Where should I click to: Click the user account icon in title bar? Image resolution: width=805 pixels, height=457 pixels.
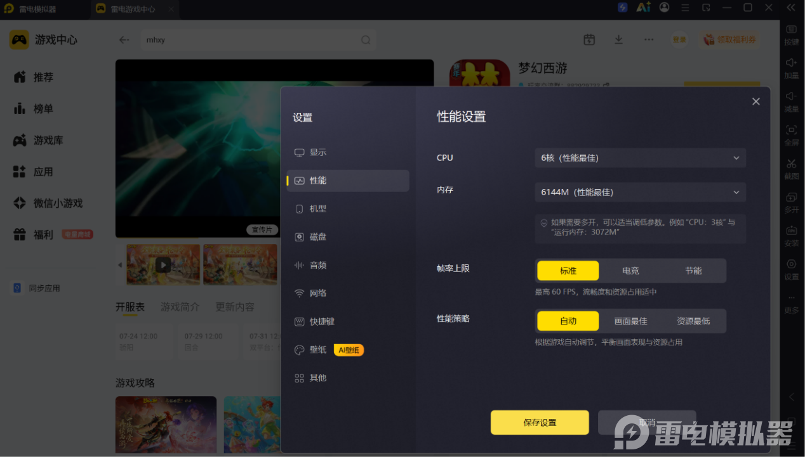(664, 8)
